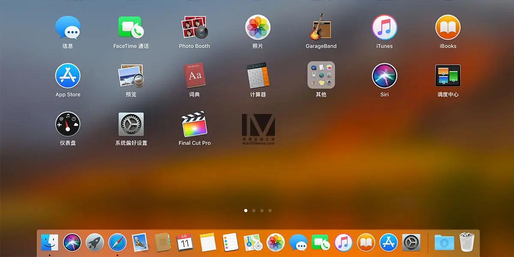The image size is (514, 257).
Task: Open the 计算器 calculator
Action: tap(257, 76)
